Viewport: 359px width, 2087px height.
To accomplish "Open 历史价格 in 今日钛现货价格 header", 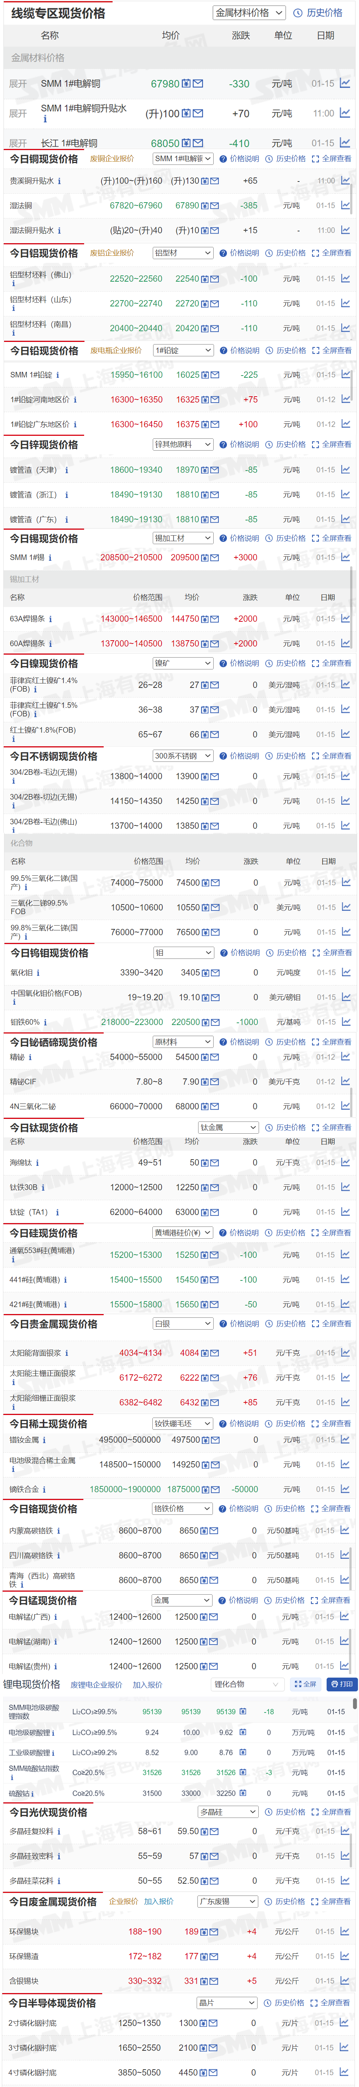I will pos(290,1128).
